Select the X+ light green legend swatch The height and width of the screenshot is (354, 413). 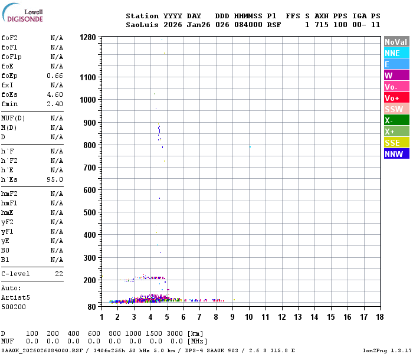click(x=396, y=131)
